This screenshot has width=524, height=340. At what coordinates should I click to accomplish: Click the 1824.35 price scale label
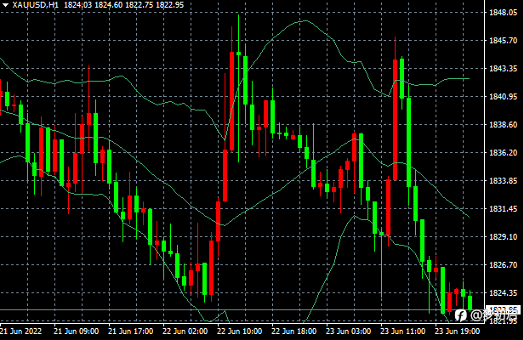(503, 293)
